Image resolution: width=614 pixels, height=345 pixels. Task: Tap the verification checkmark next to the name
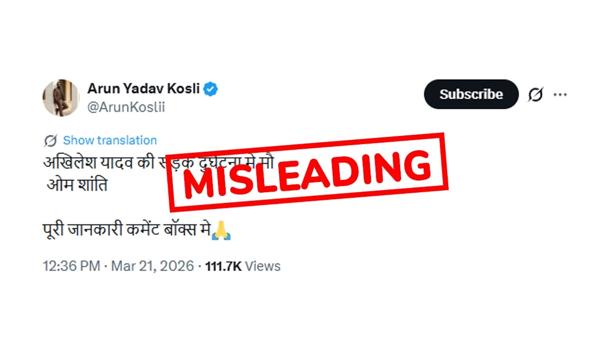(x=210, y=88)
